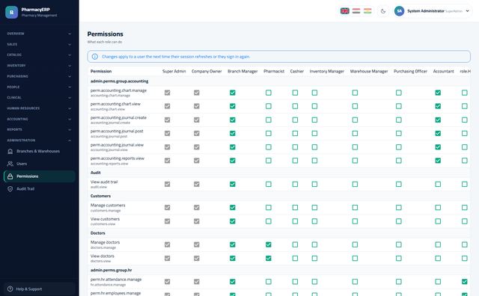Click the SA user avatar
Screen dimensions: 479x296
(x=399, y=11)
